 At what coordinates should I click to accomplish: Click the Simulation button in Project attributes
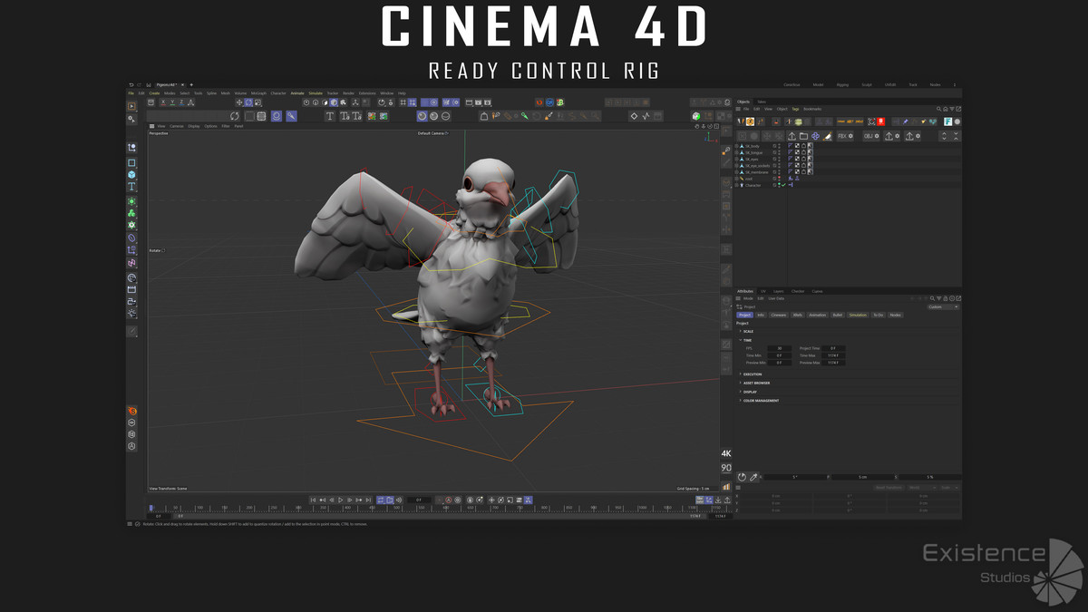coord(857,315)
